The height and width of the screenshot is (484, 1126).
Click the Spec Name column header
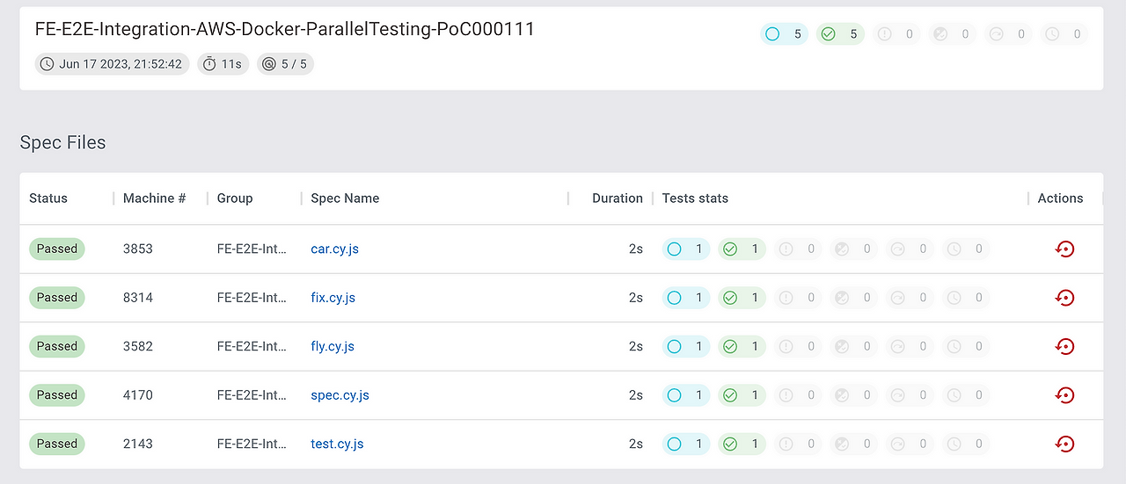[345, 199]
